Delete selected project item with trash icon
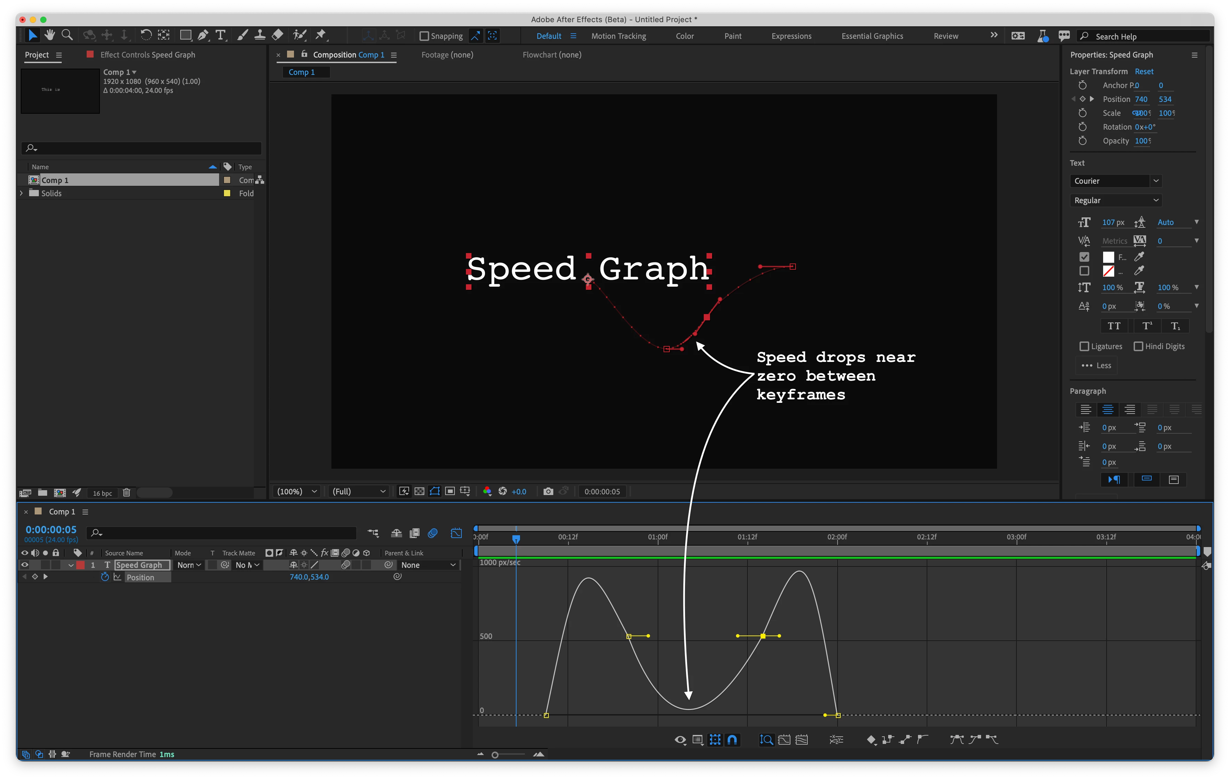This screenshot has height=780, width=1230. 126,492
